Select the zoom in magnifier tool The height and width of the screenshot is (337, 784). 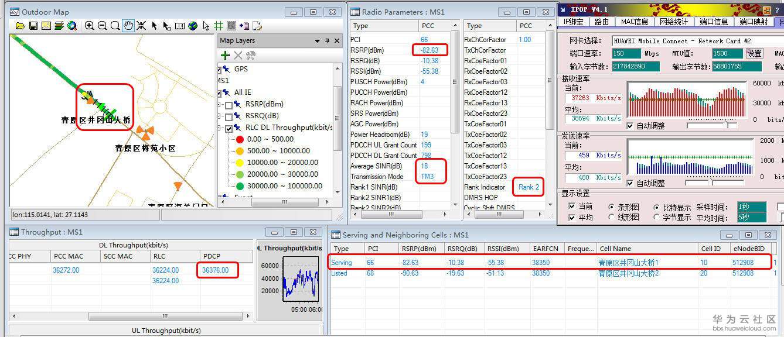90,26
